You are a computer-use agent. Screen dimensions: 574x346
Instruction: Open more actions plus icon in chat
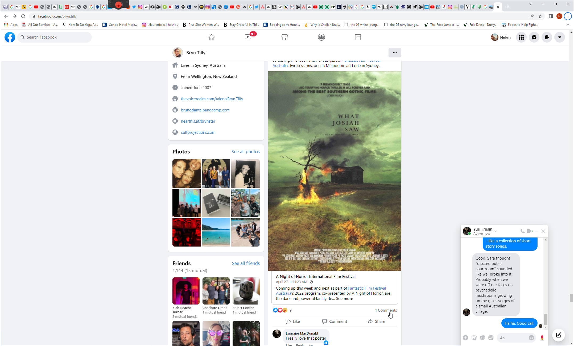(x=465, y=338)
